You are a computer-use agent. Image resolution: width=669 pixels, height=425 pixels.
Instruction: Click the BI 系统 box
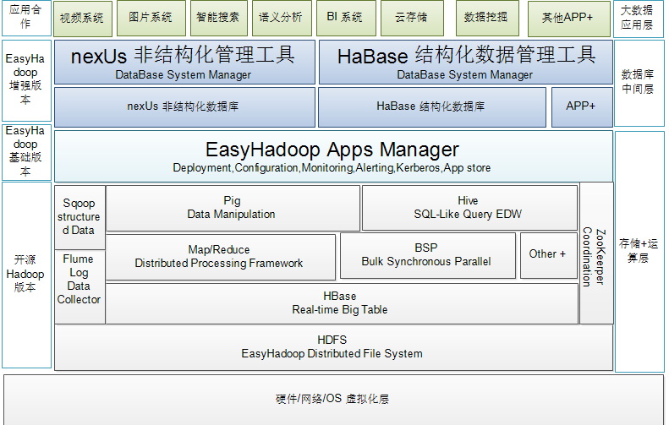[x=346, y=18]
